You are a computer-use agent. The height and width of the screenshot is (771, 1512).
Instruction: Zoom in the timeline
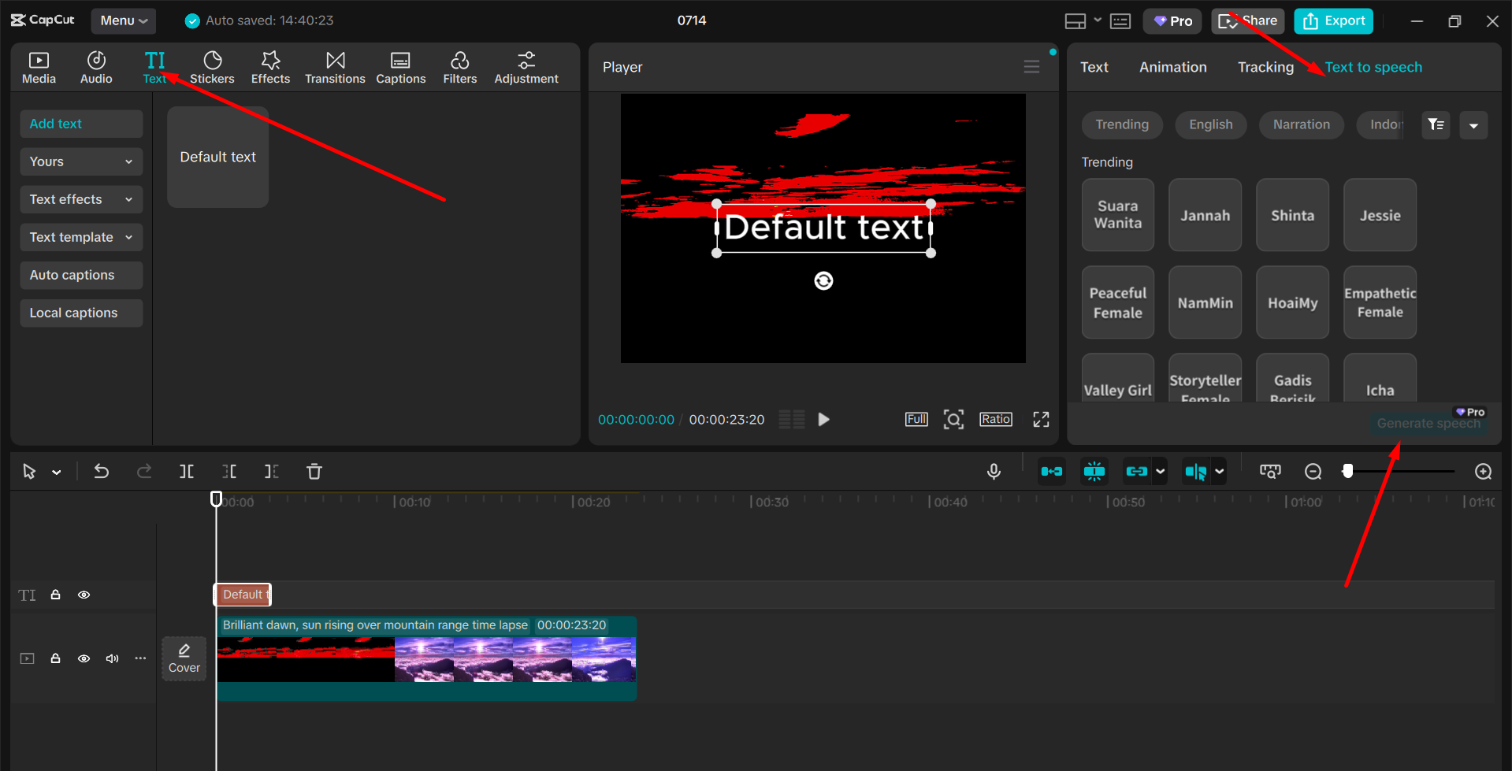click(1483, 471)
